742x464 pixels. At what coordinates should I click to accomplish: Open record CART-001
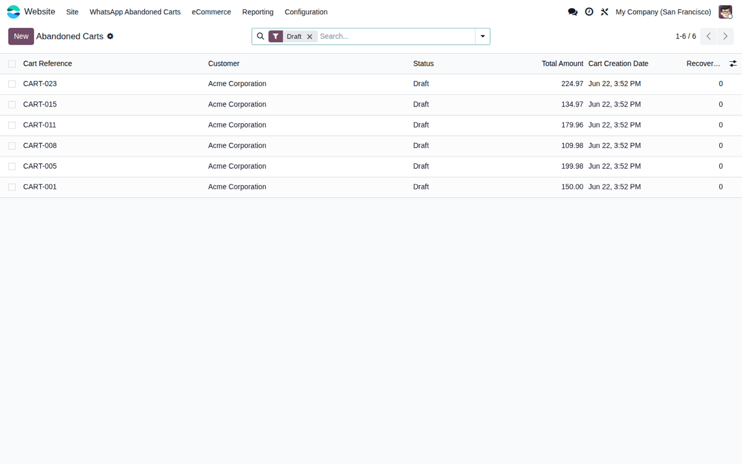coord(40,187)
